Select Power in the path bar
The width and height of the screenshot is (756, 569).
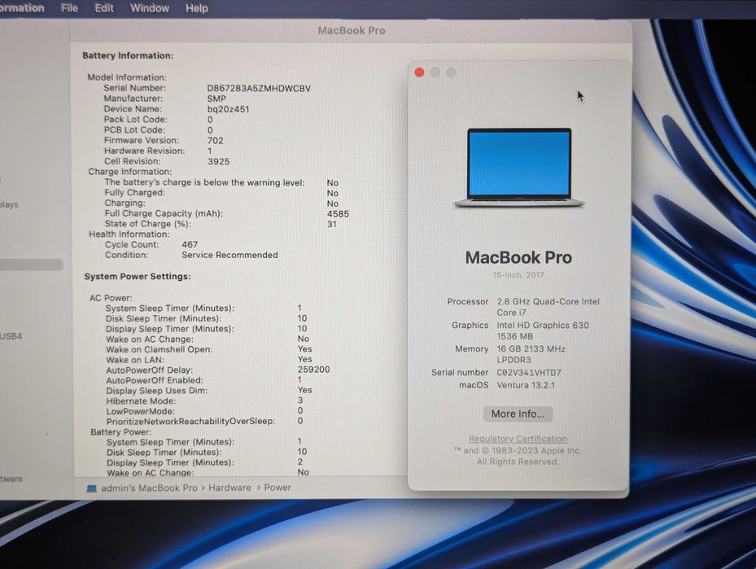[x=277, y=488]
